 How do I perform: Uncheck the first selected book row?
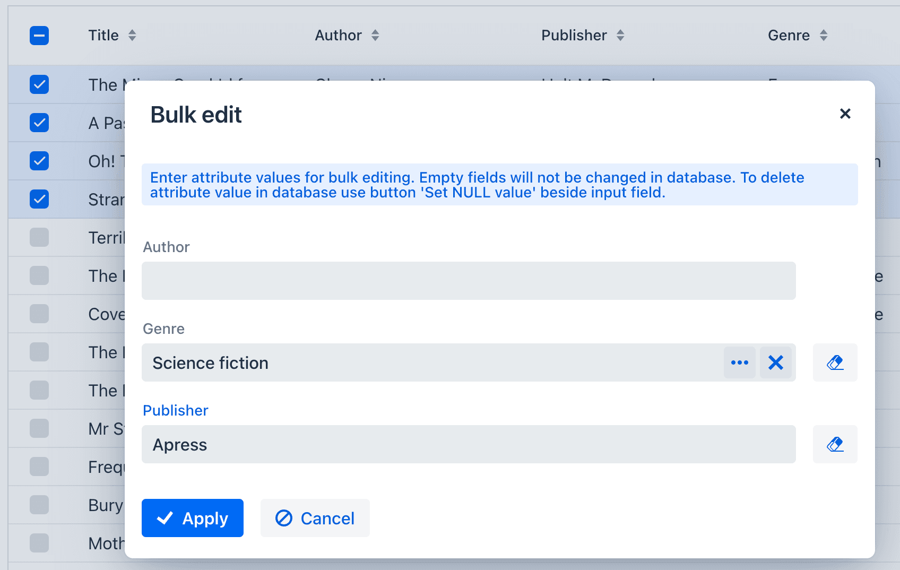(x=39, y=84)
